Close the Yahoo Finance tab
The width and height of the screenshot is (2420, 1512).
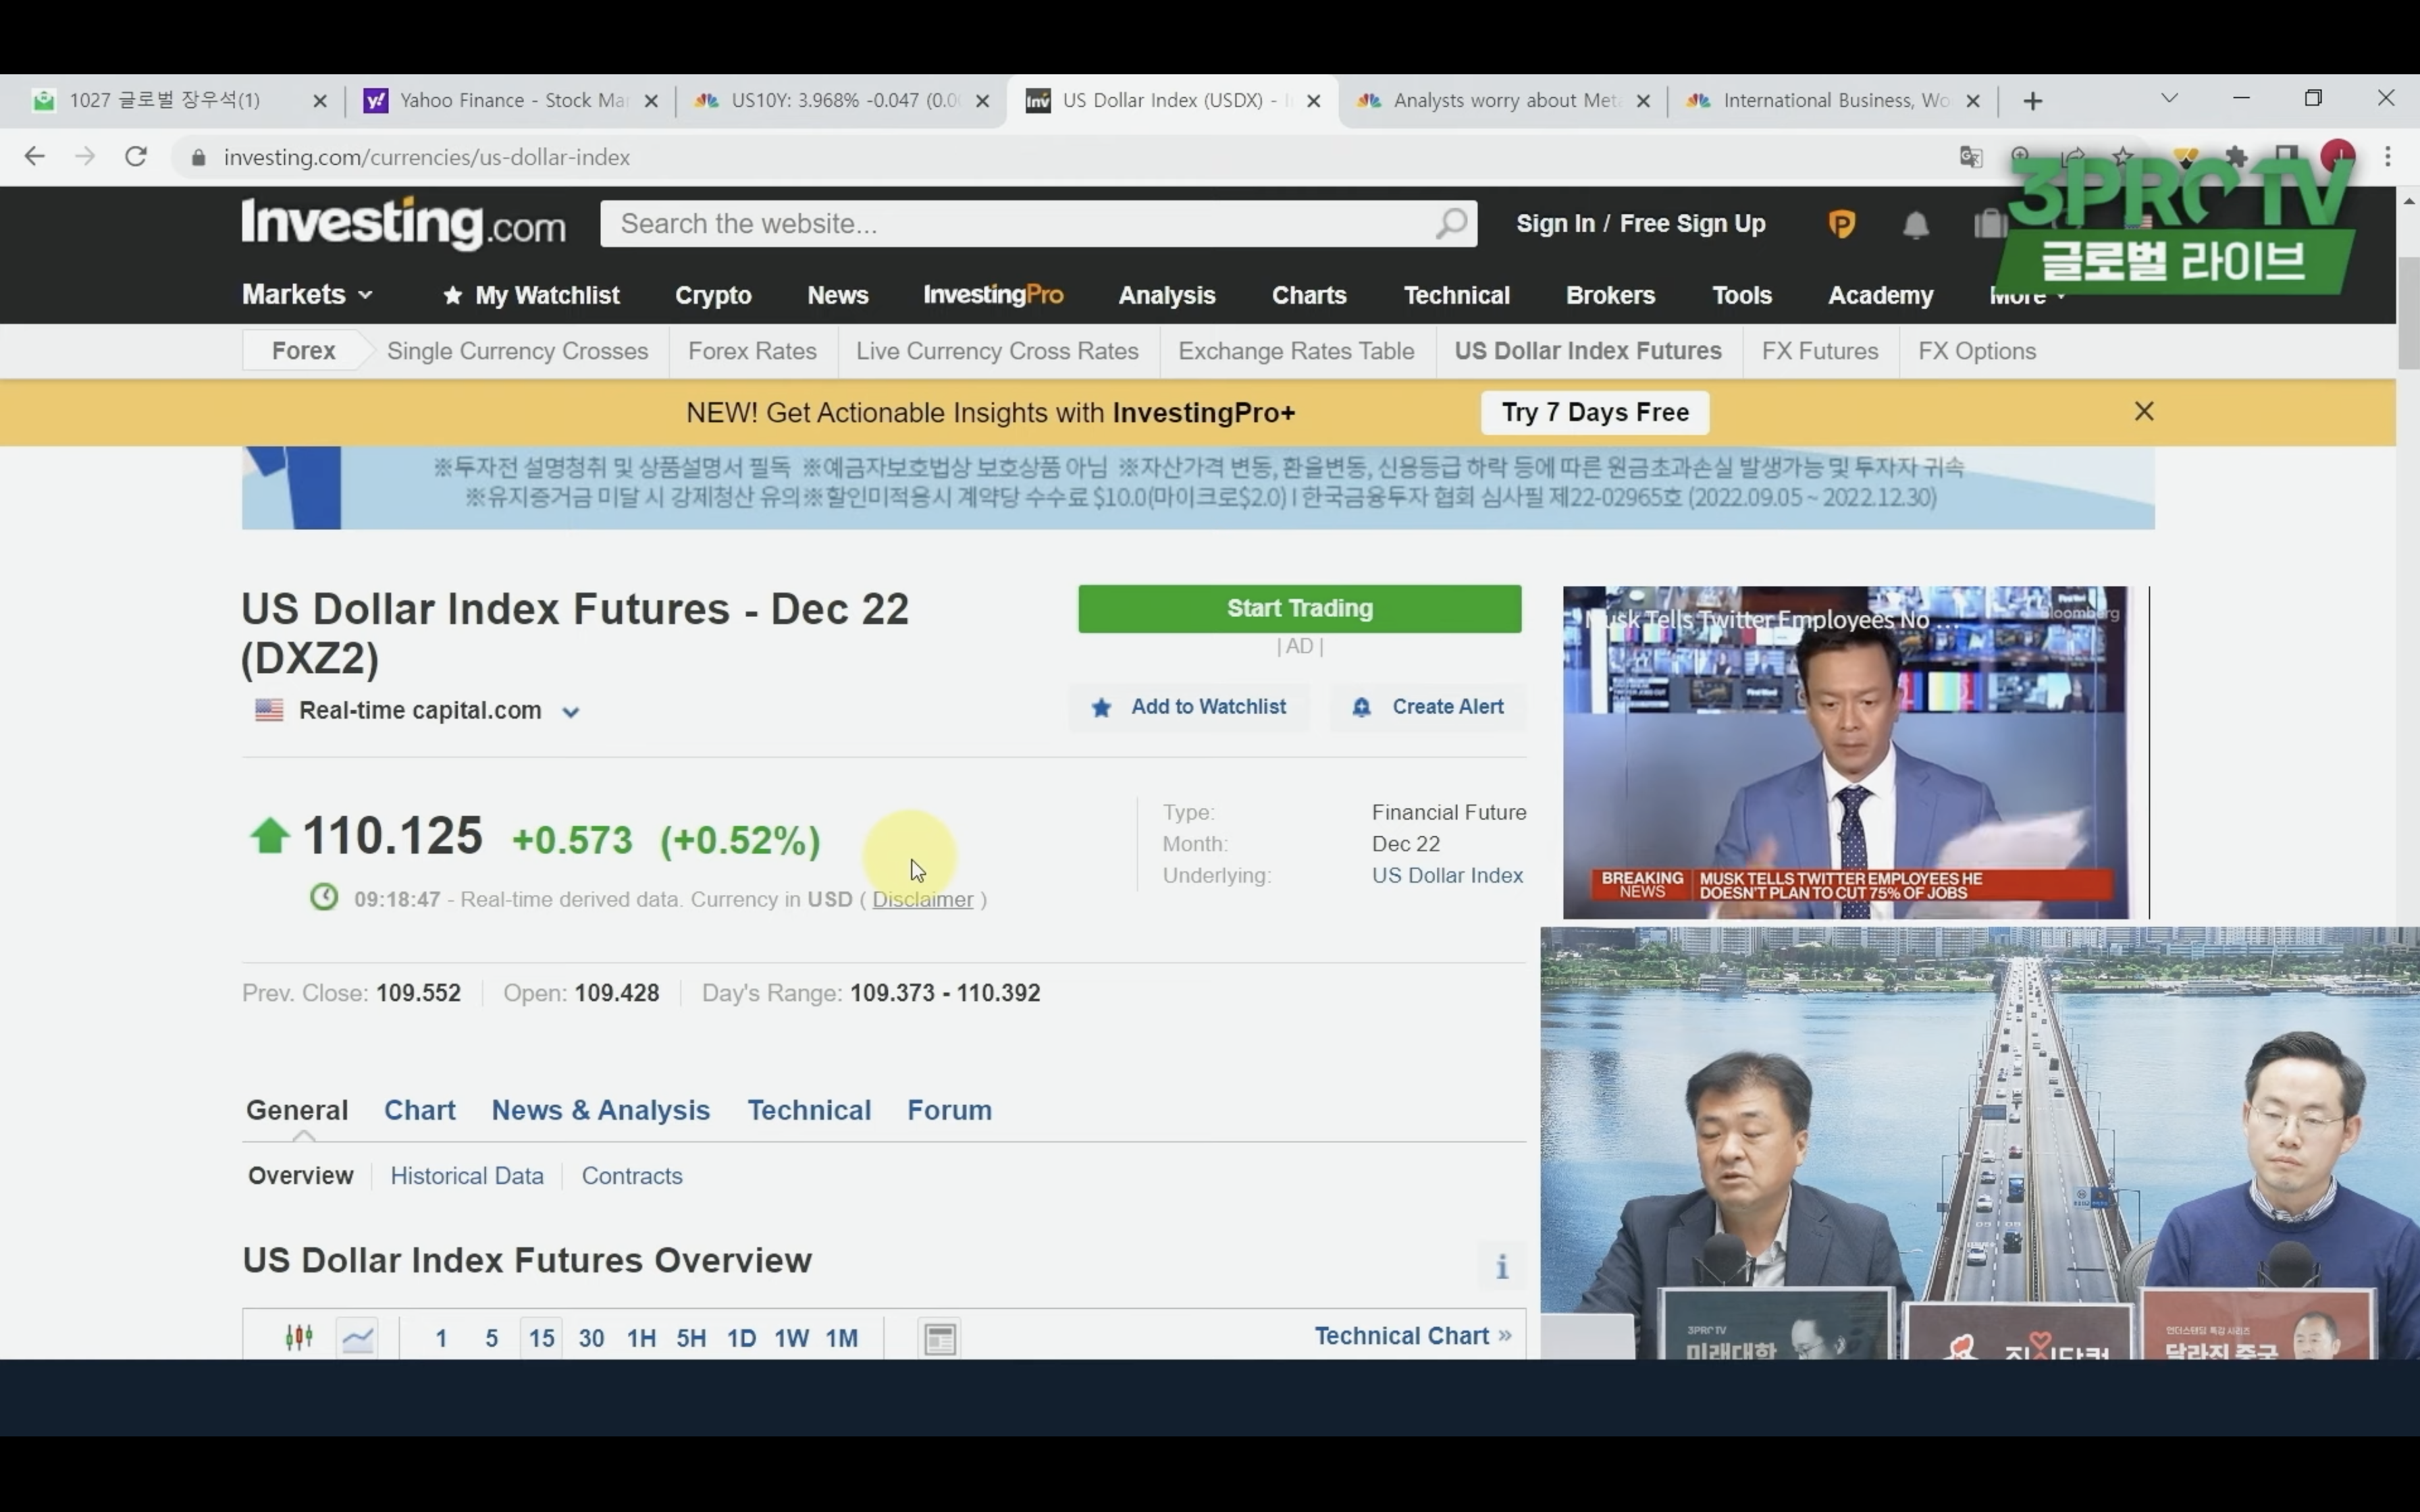651,101
